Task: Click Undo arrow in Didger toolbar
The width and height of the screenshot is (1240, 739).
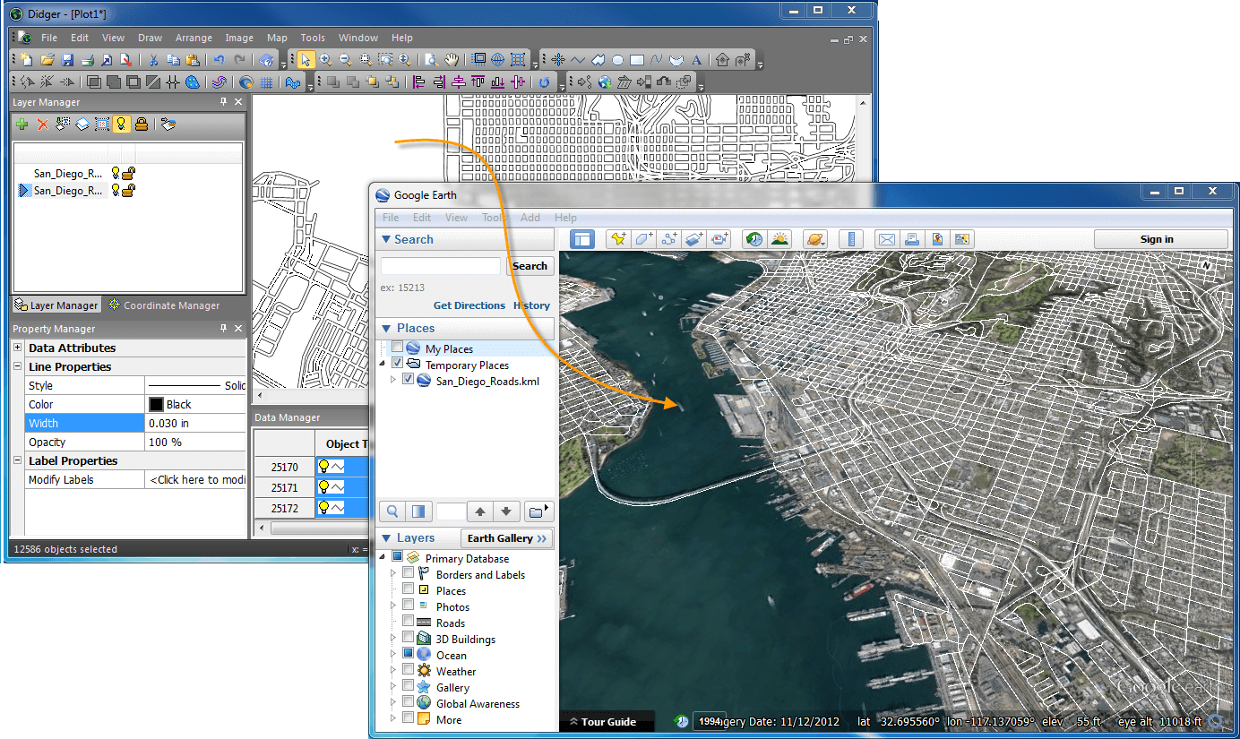Action: point(220,60)
